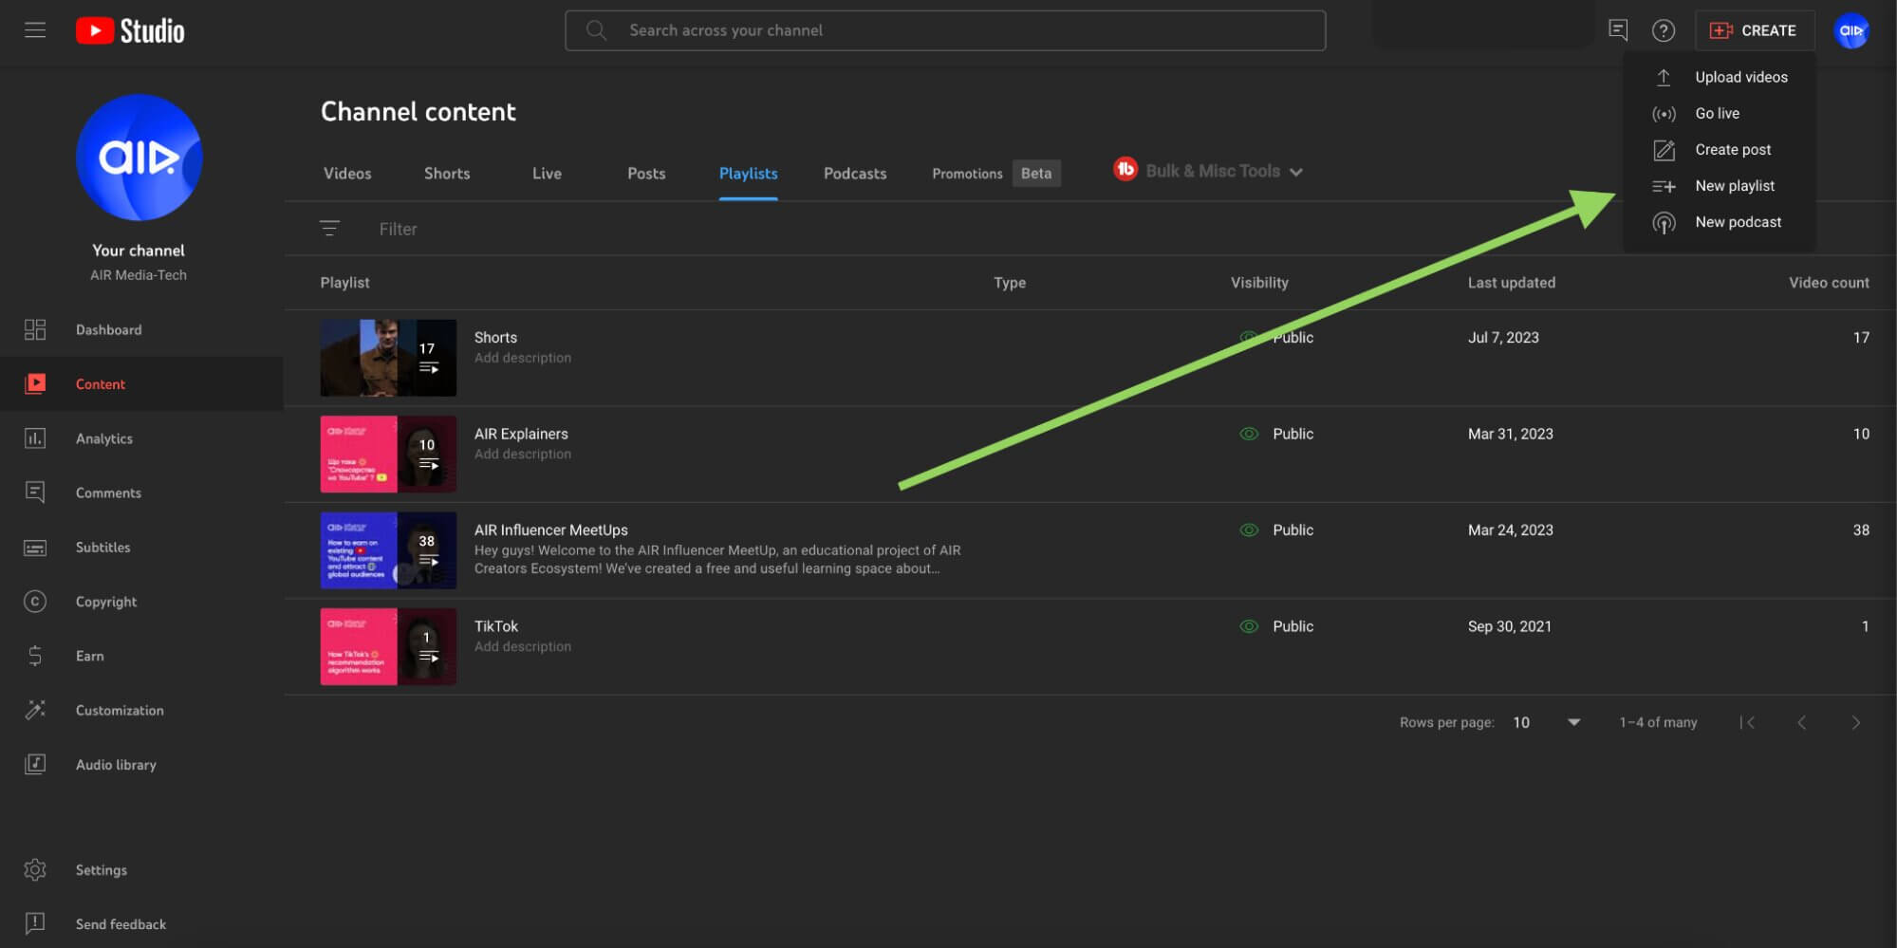This screenshot has width=1897, height=948.
Task: Go to the next page of playlists
Action: [1856, 722]
